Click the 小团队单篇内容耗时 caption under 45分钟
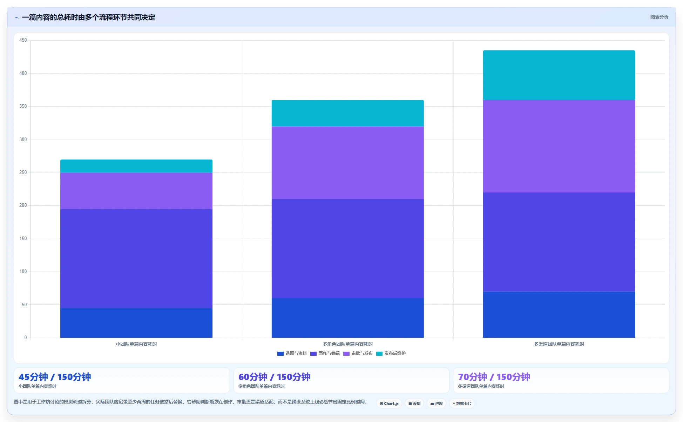683x422 pixels. pos(38,386)
